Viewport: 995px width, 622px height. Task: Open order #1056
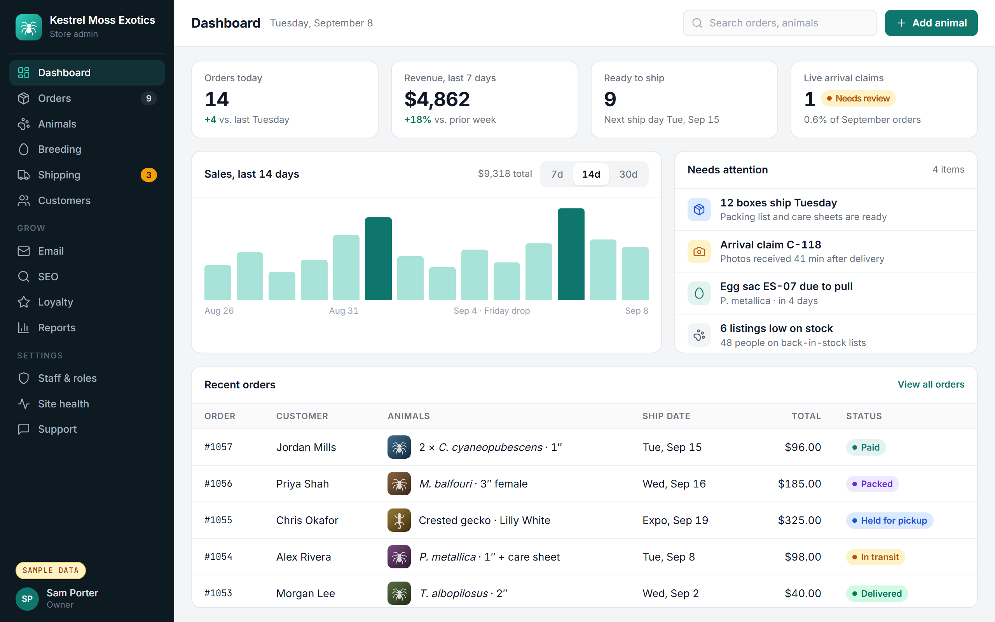[x=218, y=483]
